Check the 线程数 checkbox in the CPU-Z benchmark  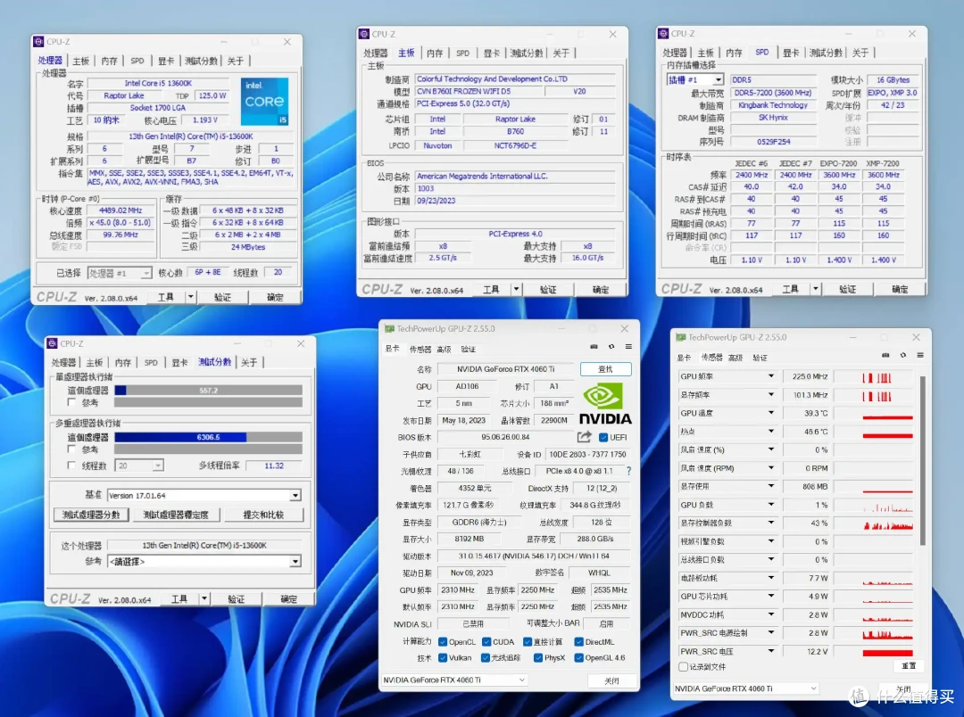[x=71, y=466]
